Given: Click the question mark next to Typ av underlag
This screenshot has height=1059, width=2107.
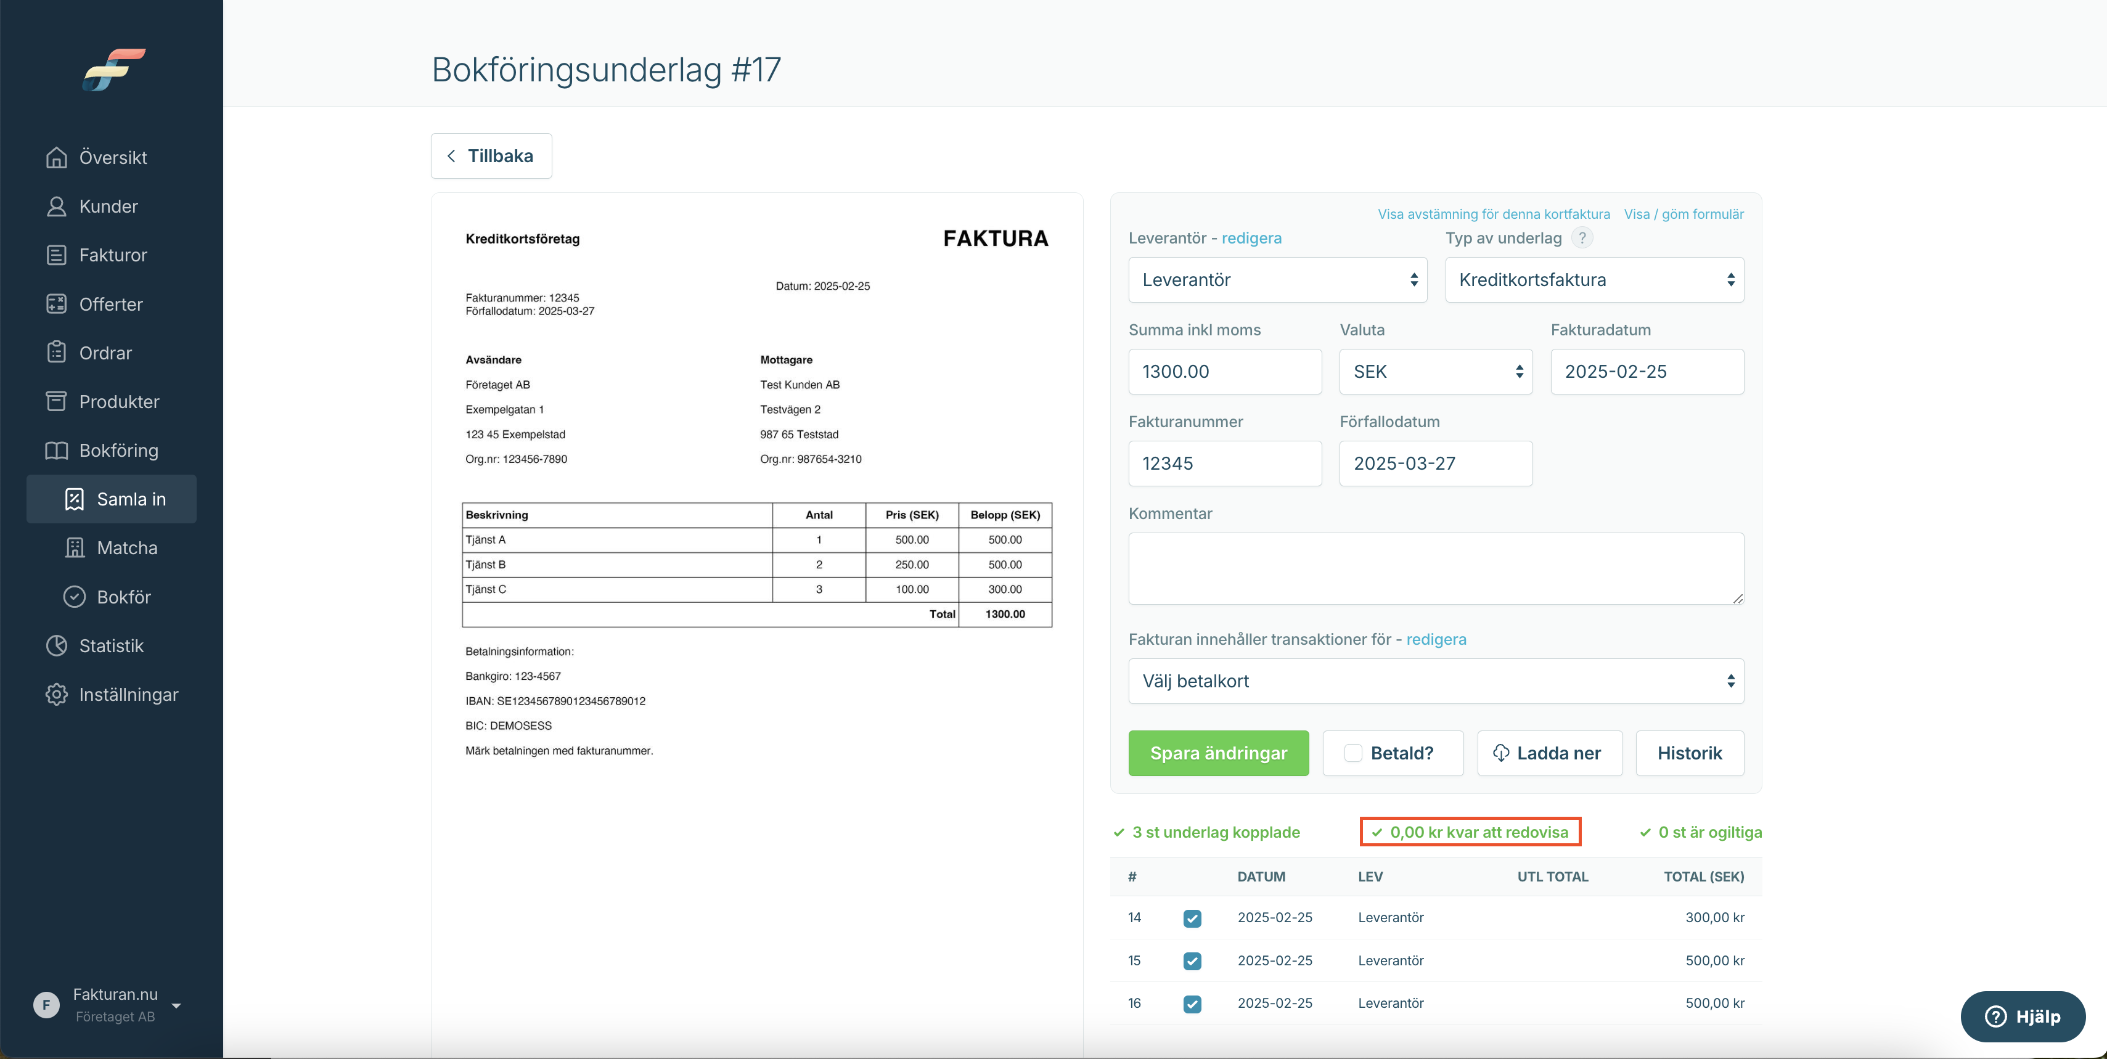Looking at the screenshot, I should (x=1582, y=238).
